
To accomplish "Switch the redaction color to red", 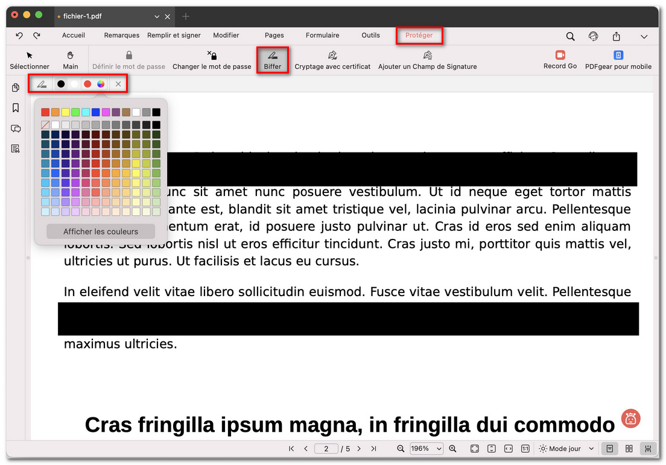I will pos(87,84).
